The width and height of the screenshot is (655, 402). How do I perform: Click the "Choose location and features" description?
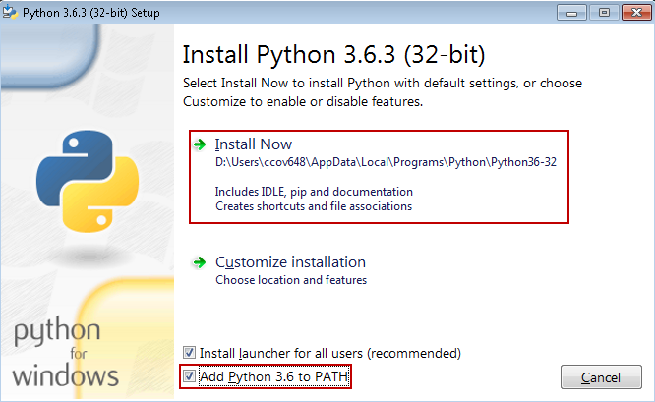[x=291, y=280]
